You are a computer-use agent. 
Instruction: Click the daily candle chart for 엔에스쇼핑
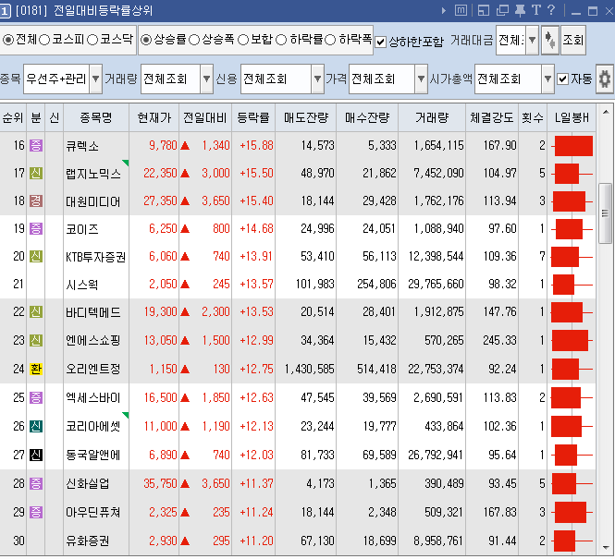(572, 340)
